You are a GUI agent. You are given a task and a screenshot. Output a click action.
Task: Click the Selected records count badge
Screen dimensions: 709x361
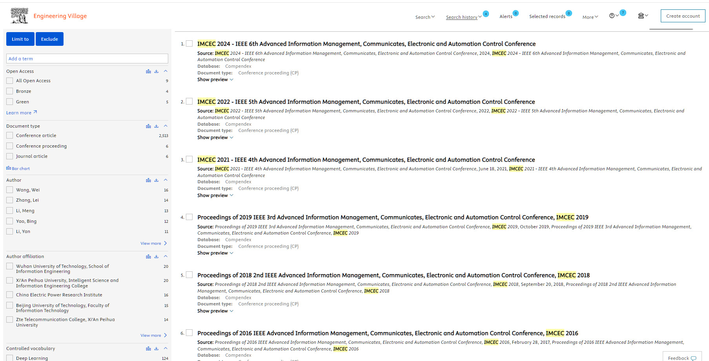pos(569,13)
